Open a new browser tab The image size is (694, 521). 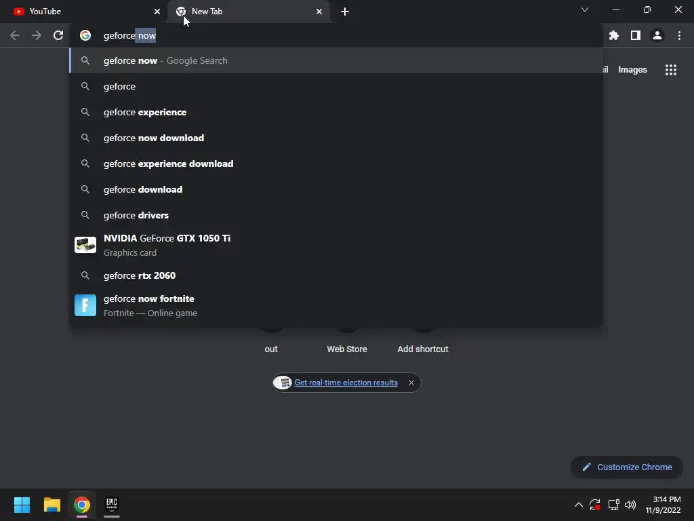coord(345,12)
